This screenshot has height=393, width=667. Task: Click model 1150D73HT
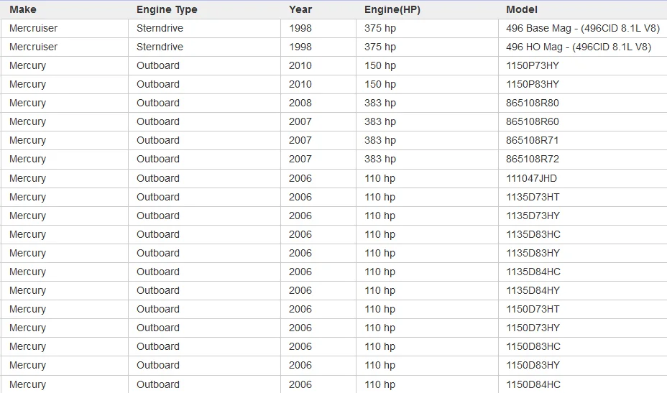[x=533, y=309]
